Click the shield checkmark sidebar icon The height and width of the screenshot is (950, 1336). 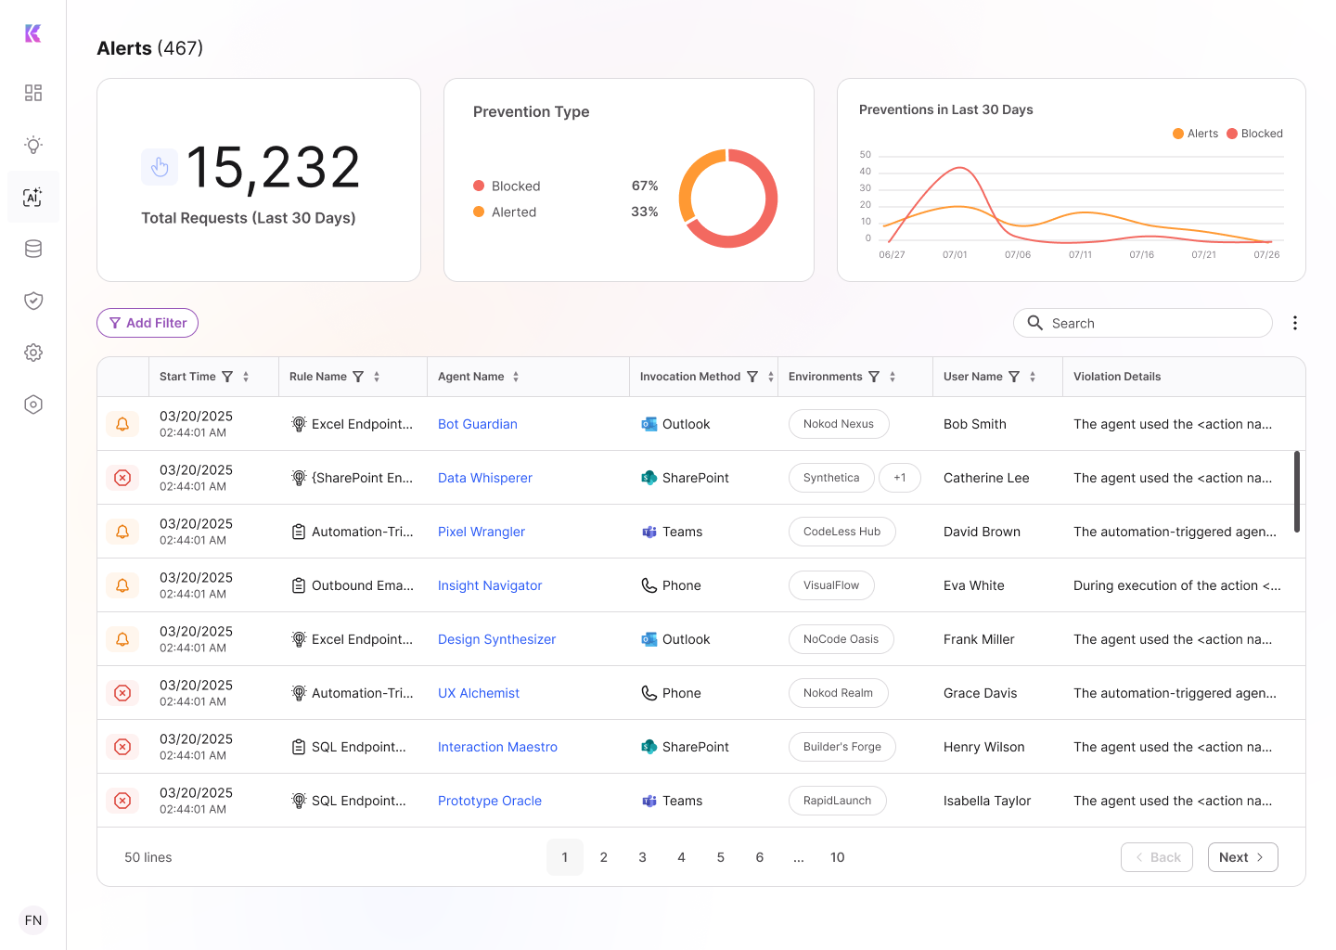33,301
